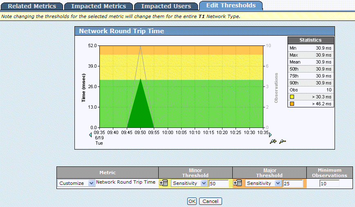Click the 09:50 time axis label
The width and height of the screenshot is (355, 207).
point(140,132)
